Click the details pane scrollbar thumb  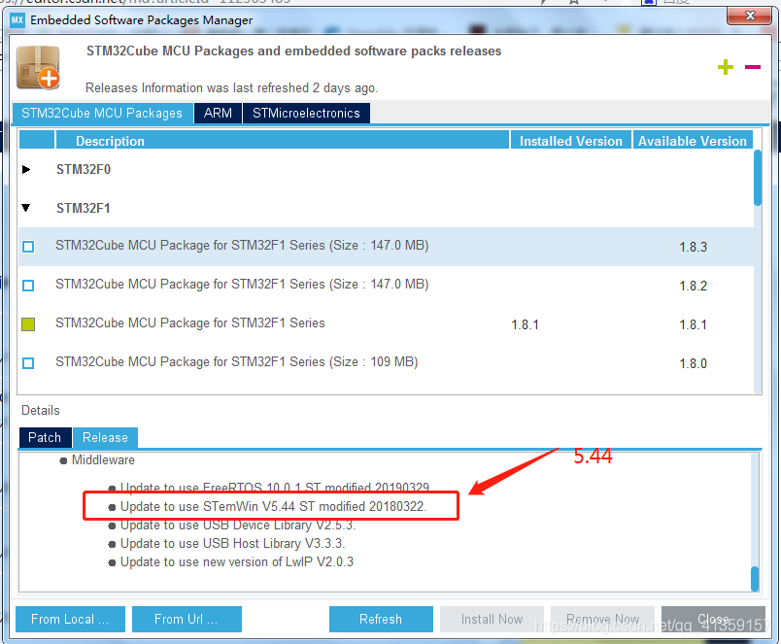pos(755,578)
